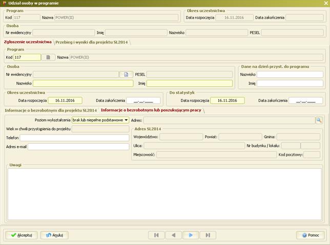This screenshot has height=245, width=330.
Task: Search address with magnifier icon
Action: pyautogui.click(x=319, y=120)
